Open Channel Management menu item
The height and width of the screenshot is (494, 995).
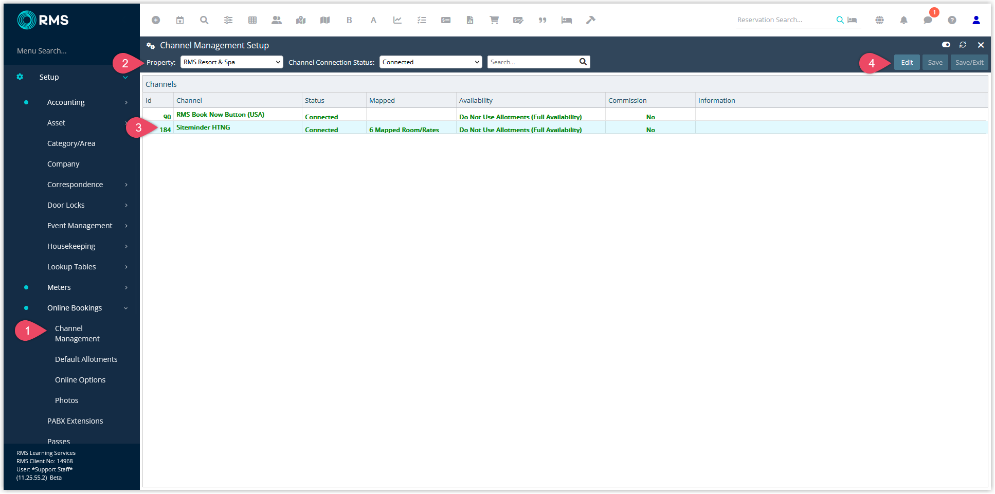77,334
